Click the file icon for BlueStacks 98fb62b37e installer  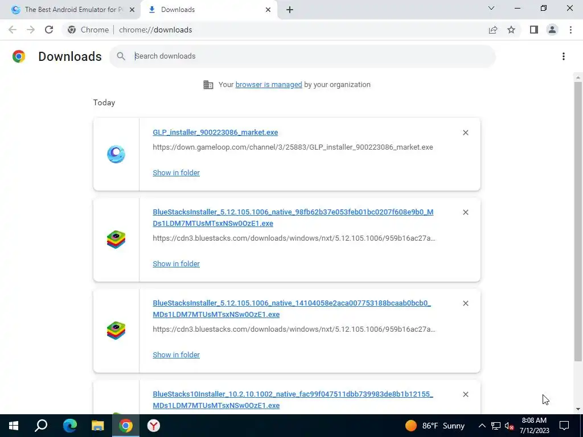(116, 240)
